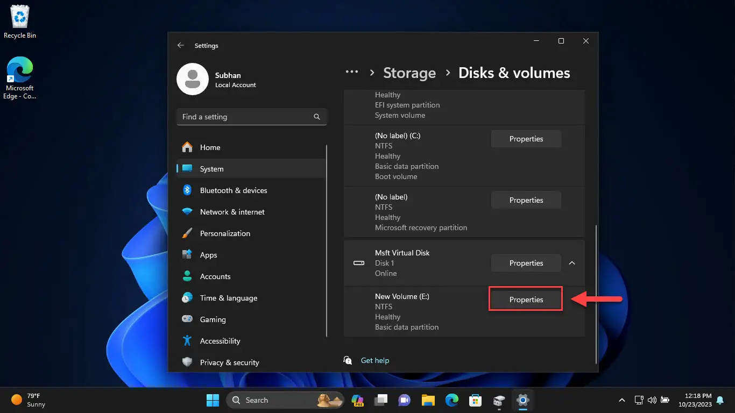Open Time & language settings
Screen dimensions: 735x413
pyautogui.click(x=251, y=298)
